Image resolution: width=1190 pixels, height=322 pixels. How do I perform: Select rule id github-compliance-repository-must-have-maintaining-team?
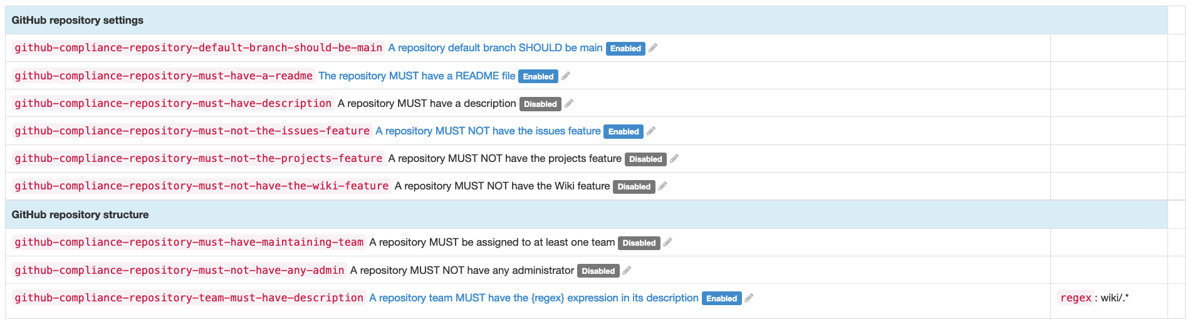point(189,242)
